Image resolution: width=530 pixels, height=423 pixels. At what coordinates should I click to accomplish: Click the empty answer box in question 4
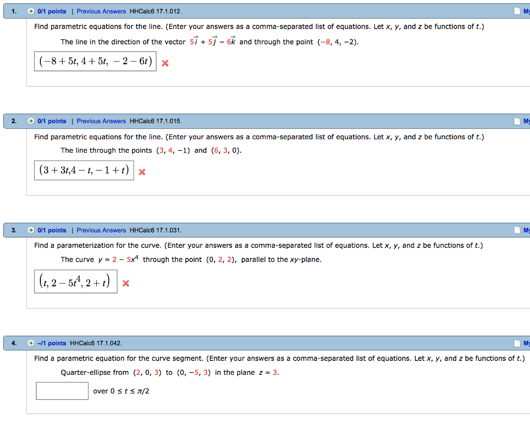click(62, 391)
